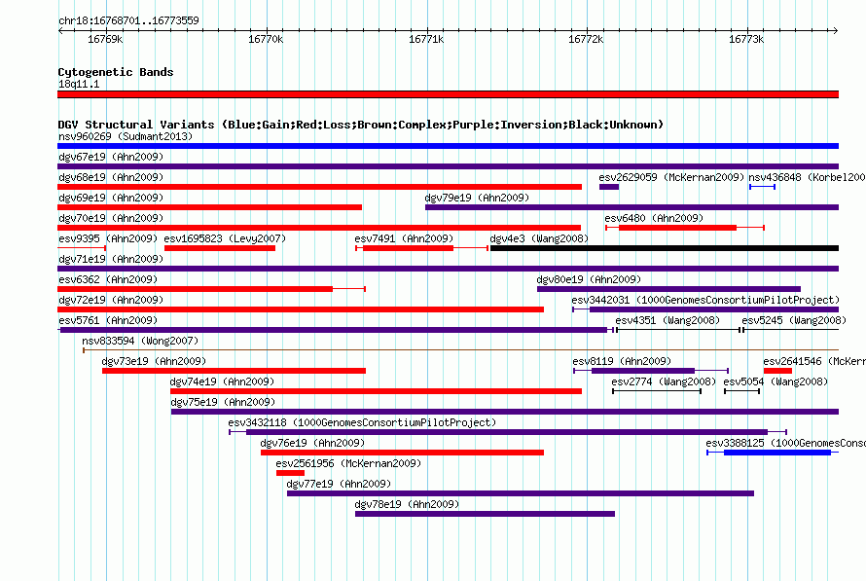This screenshot has height=581, width=866.
Task: Select the dgv77e19 (Ahn2009) label
Action: [x=339, y=484]
